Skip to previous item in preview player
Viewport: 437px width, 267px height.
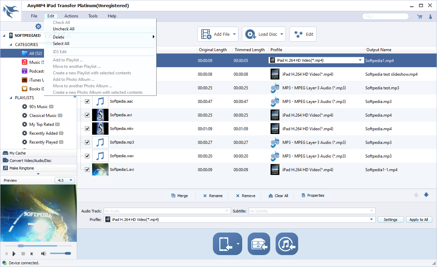pyautogui.click(x=6, y=253)
